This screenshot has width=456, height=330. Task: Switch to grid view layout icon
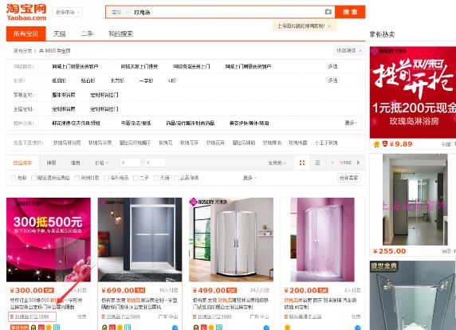302,163
